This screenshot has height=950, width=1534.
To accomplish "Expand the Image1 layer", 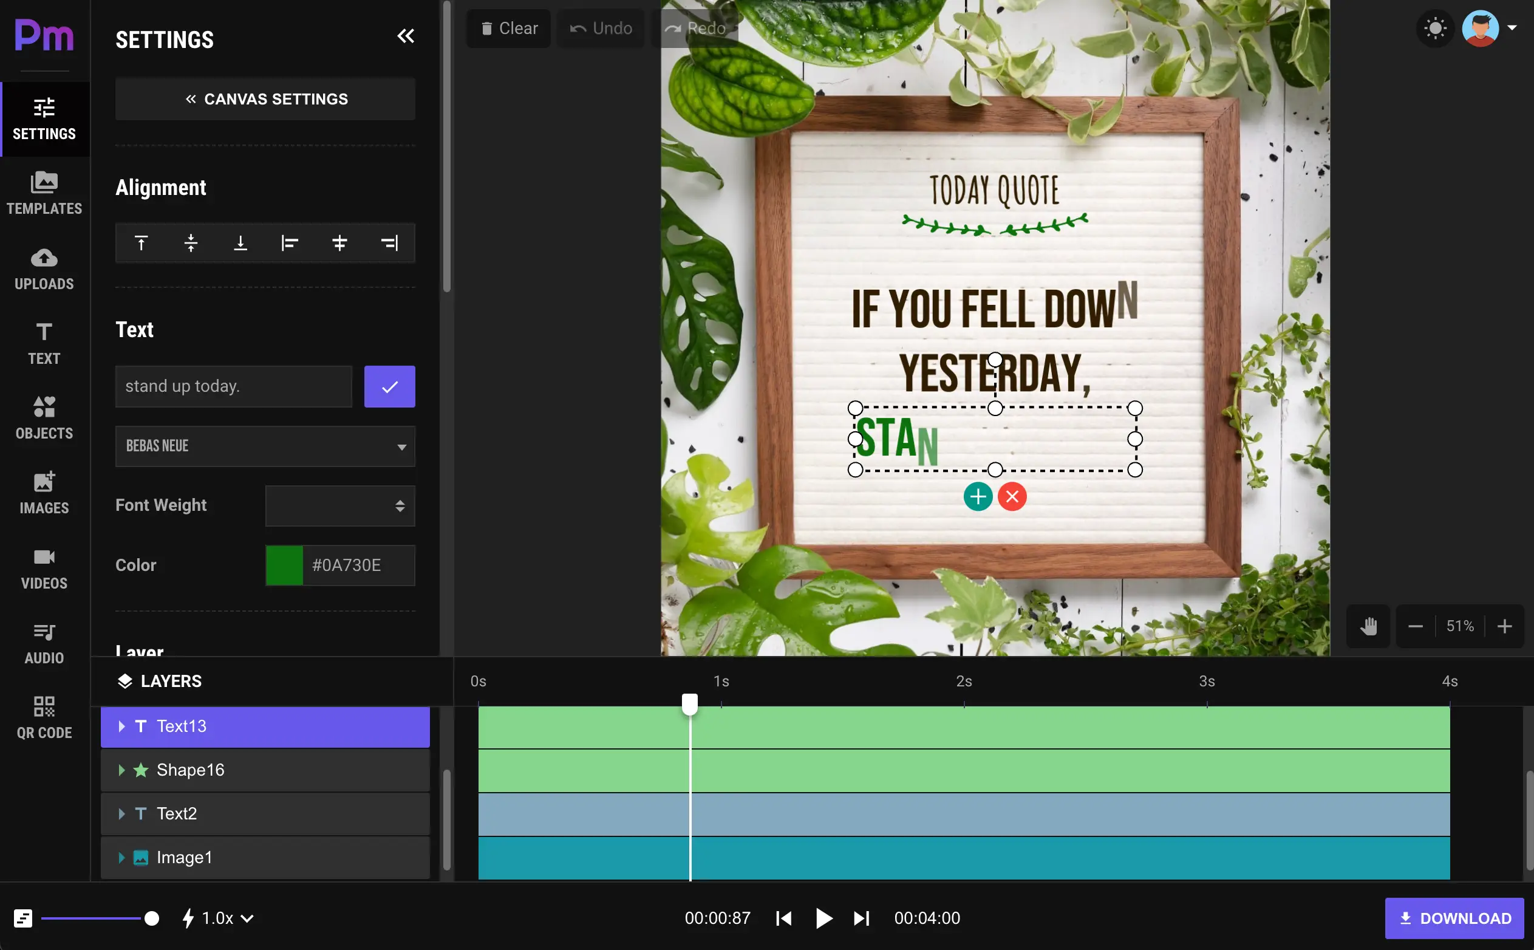I will [122, 858].
